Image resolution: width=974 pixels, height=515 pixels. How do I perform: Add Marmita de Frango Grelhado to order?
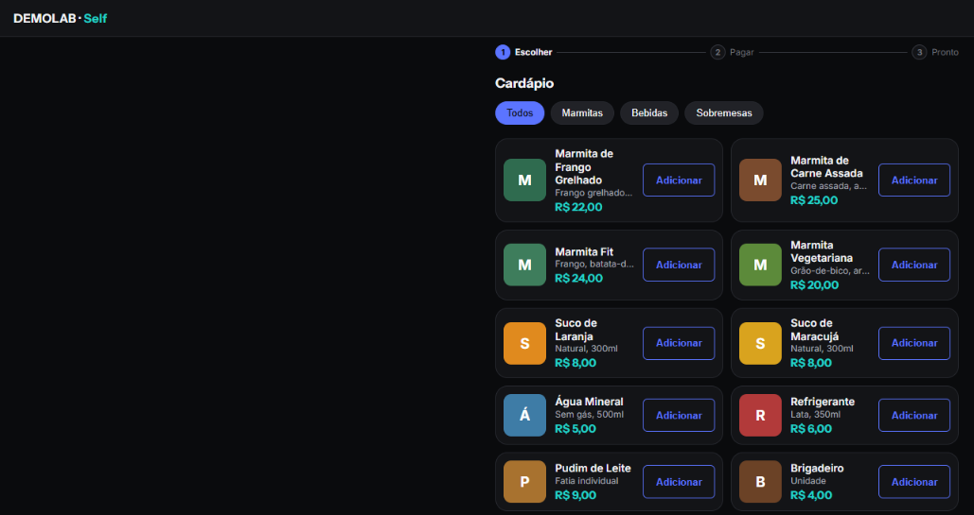coord(679,180)
